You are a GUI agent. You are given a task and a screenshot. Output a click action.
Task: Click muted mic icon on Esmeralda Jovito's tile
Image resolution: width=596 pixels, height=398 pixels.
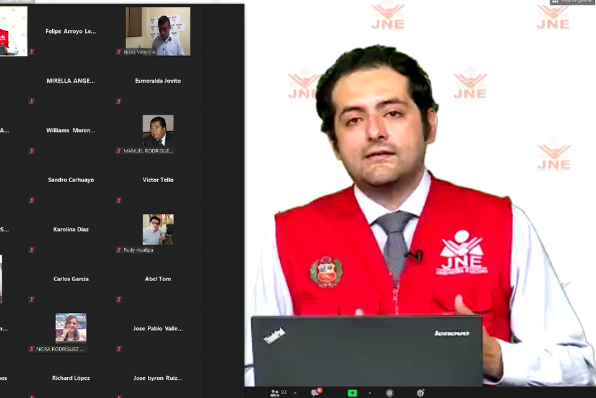tap(119, 101)
